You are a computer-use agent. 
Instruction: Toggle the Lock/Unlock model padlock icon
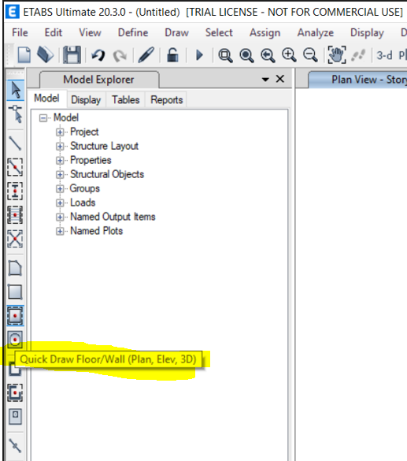(172, 55)
